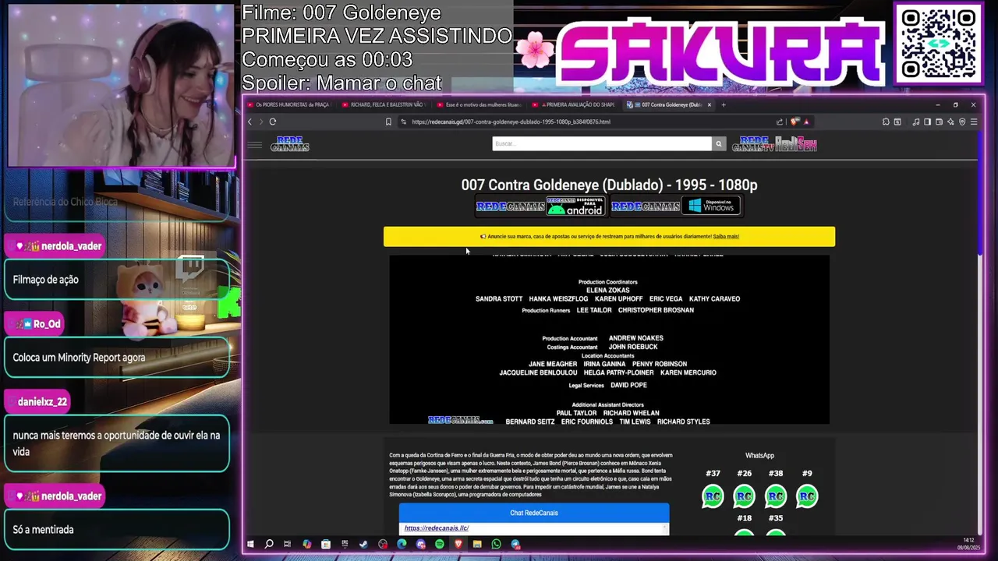Open the RedeCanaisTV logo link

point(753,144)
